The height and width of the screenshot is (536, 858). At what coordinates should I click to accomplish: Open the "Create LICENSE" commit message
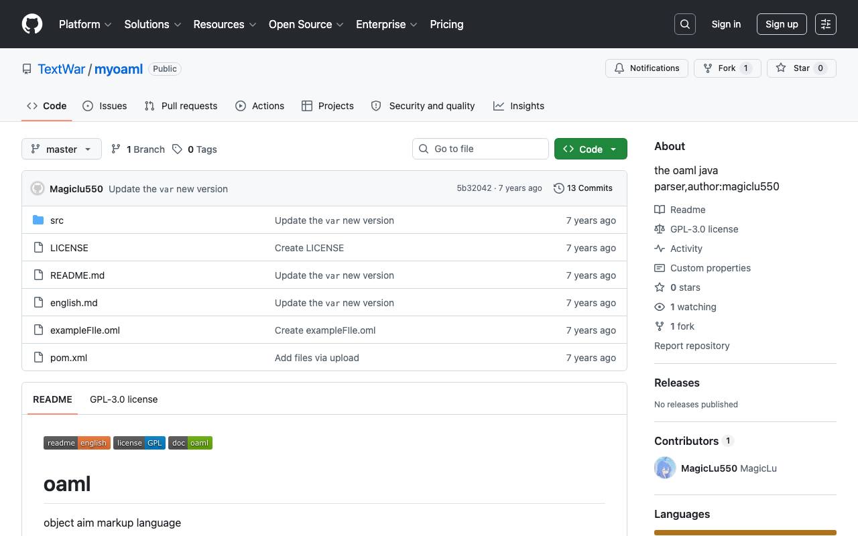(x=309, y=248)
